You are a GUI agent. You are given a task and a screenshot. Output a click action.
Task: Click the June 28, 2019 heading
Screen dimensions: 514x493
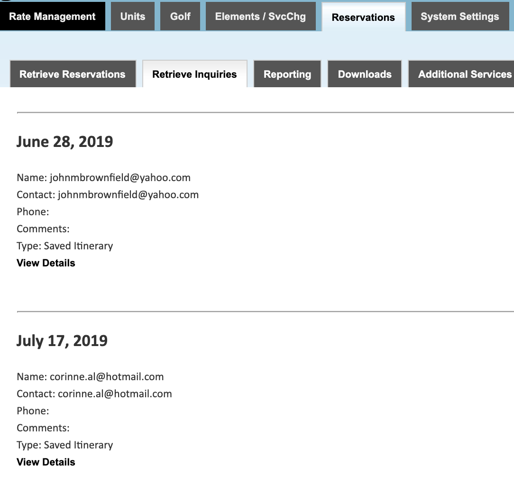[x=65, y=142]
